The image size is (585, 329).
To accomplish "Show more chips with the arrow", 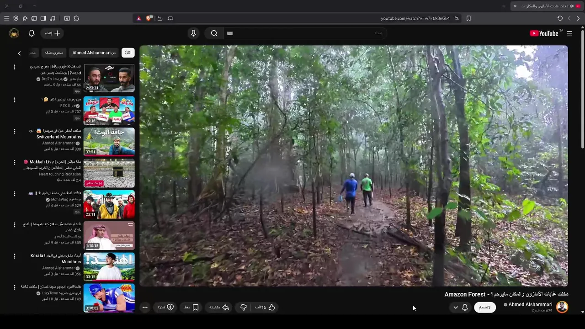I will [19, 53].
